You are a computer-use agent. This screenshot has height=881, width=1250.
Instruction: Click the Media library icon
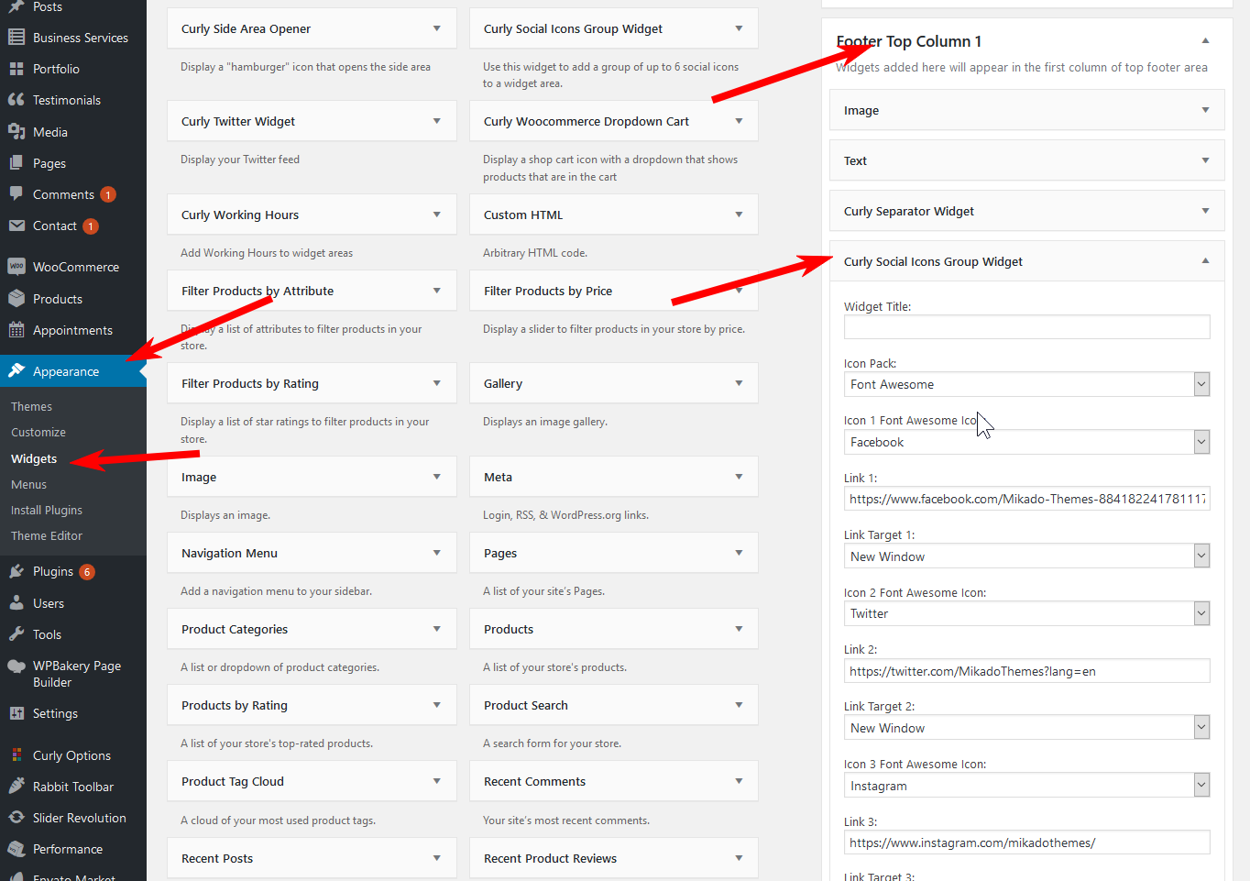pyautogui.click(x=16, y=132)
